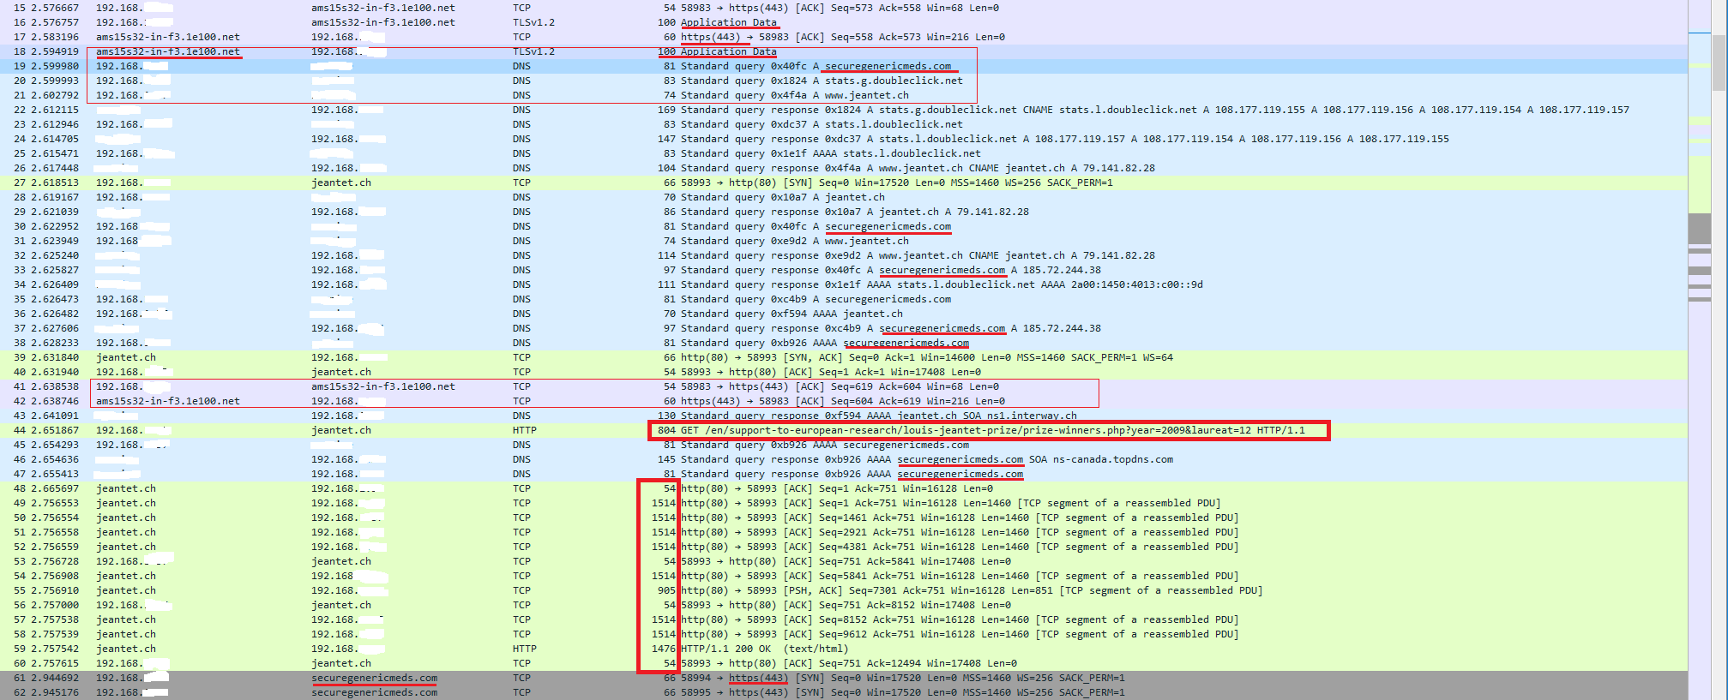Select packet 49 TCP segment Seq=1 Len=1460
Viewport: 1728px width, 700px height.
[x=844, y=503]
